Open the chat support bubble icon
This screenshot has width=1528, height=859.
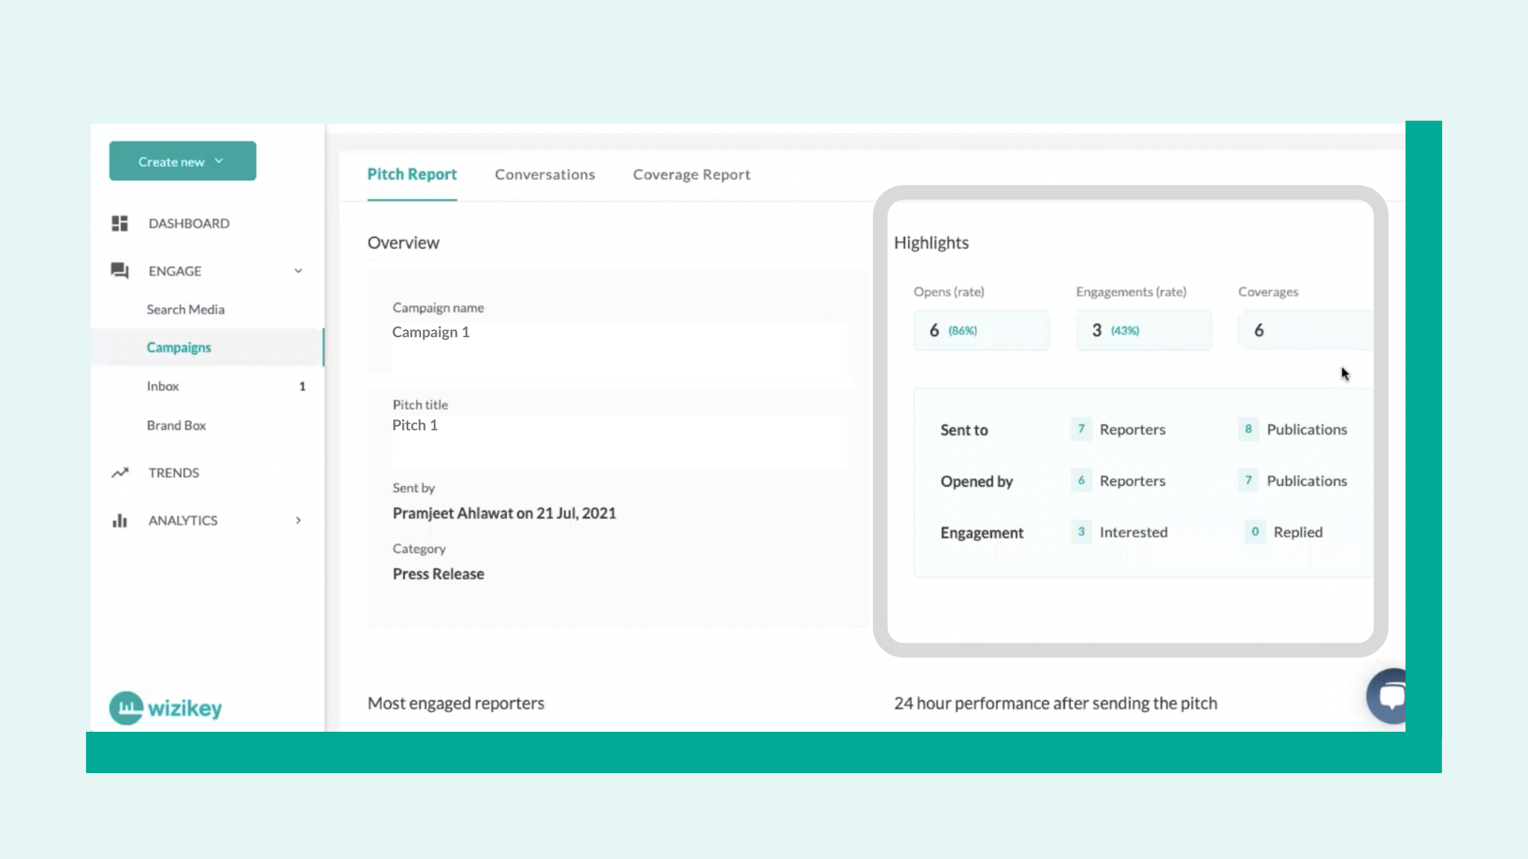point(1389,696)
